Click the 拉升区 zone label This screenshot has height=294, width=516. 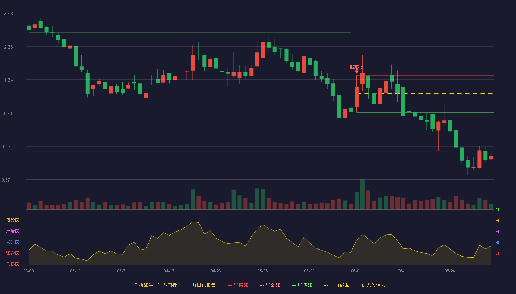(13, 243)
